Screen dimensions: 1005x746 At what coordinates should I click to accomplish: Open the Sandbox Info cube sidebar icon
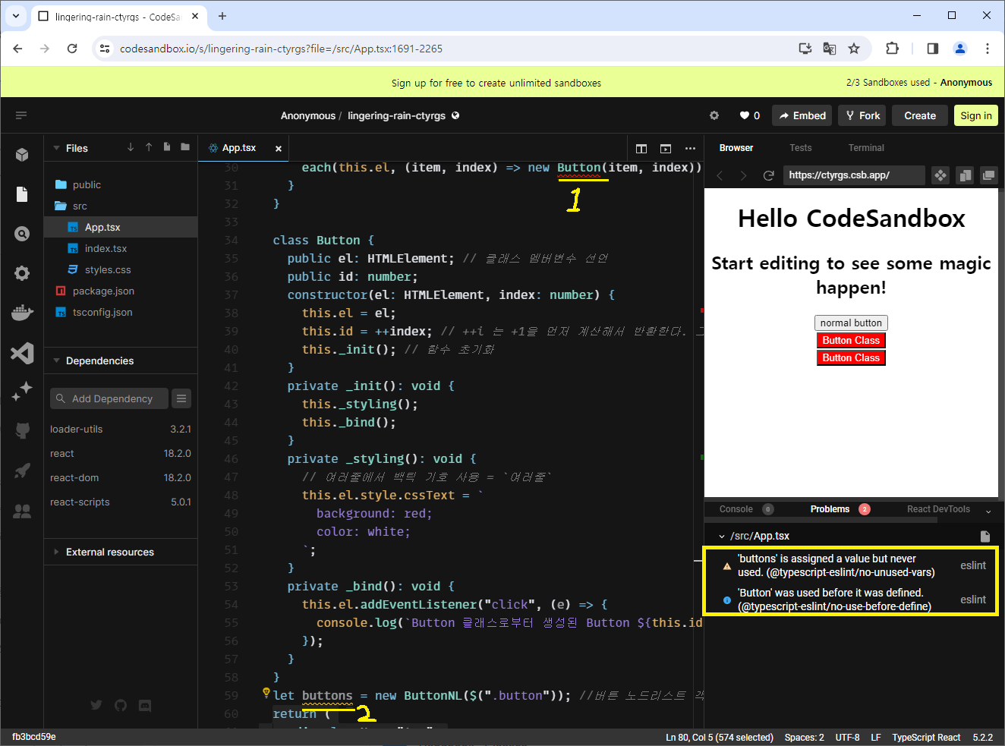click(22, 155)
